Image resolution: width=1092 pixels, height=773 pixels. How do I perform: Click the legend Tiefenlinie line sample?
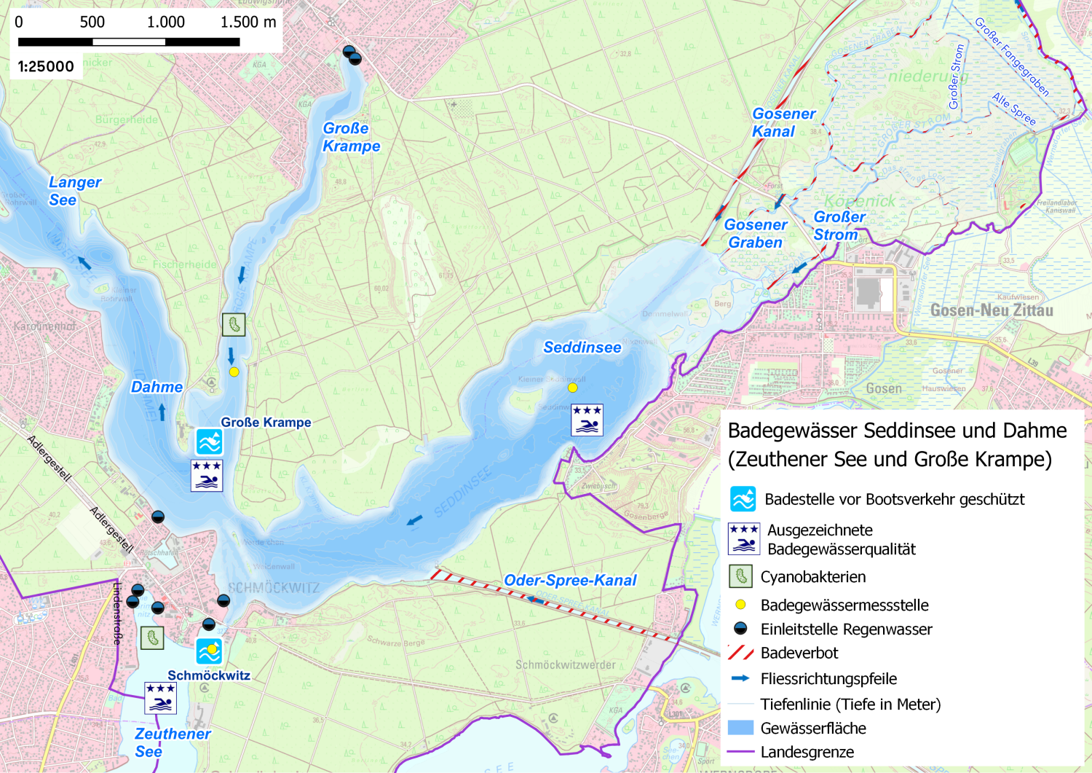click(x=740, y=704)
